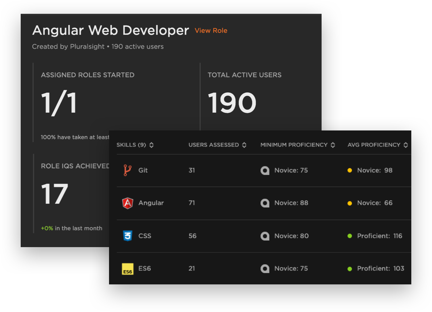The image size is (432, 312).
Task: Click Assigned Roles Started heading
Action: (88, 75)
